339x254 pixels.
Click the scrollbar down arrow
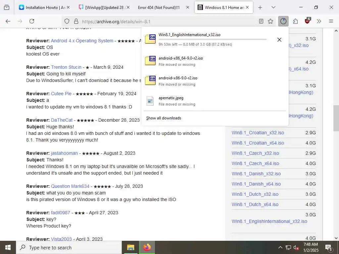(336, 238)
